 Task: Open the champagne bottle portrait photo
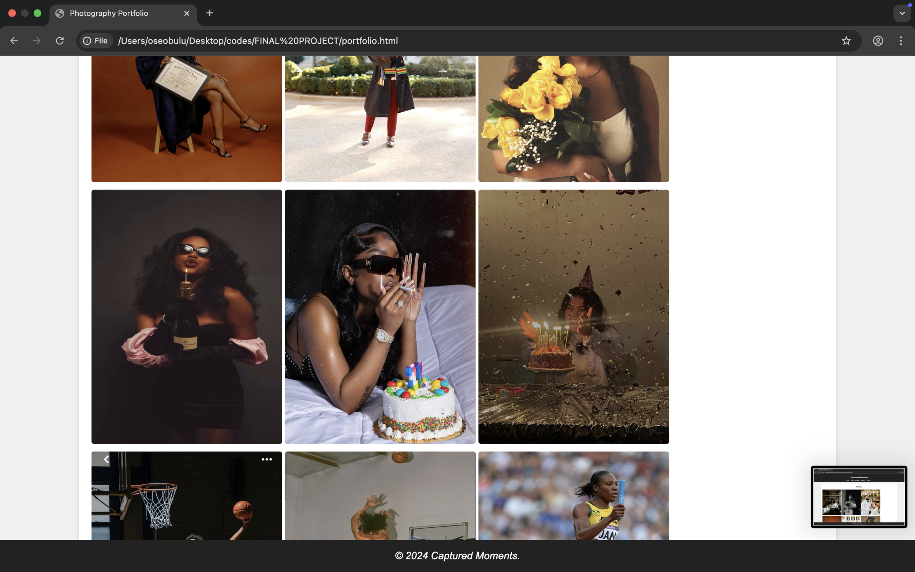[187, 317]
